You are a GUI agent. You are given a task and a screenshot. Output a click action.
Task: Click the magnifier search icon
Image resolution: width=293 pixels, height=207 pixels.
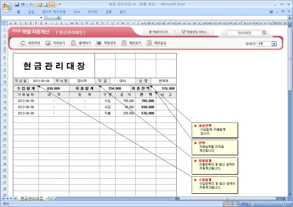pos(264,33)
